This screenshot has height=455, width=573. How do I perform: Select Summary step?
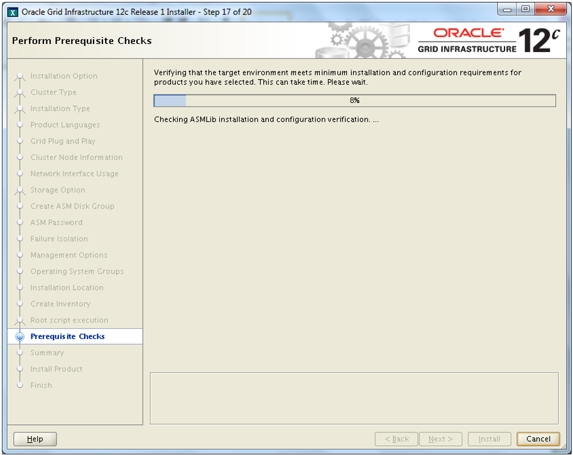[x=47, y=353]
